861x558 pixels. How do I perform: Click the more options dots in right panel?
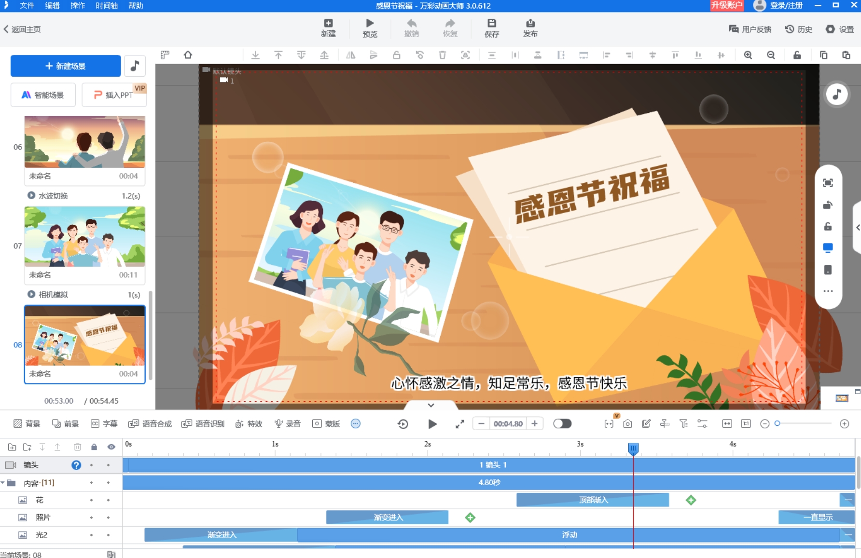[828, 291]
